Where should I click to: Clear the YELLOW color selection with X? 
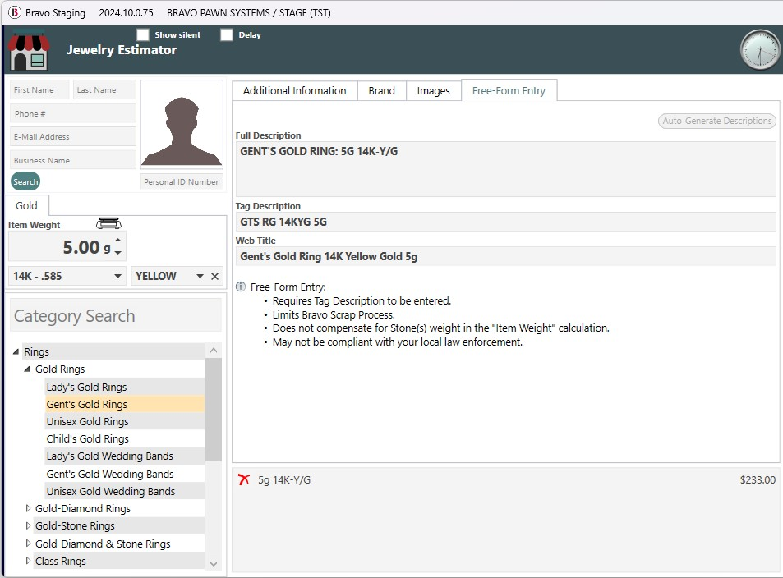pyautogui.click(x=214, y=276)
